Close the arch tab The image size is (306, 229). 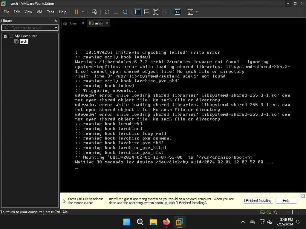point(107,23)
